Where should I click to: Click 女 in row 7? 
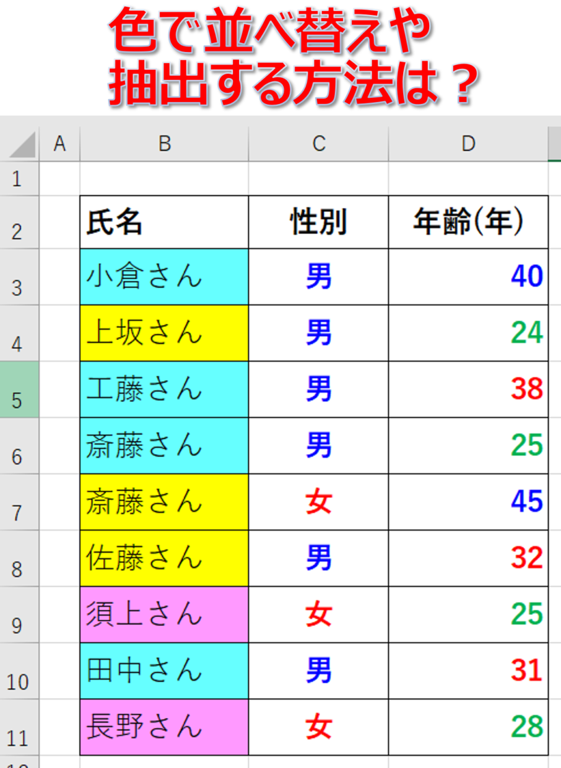click(x=319, y=502)
